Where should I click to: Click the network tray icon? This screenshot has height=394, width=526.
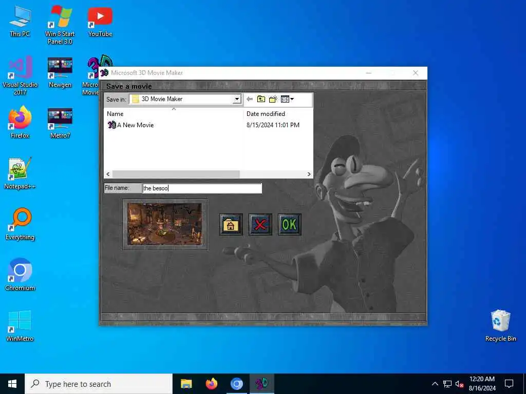[x=447, y=384]
